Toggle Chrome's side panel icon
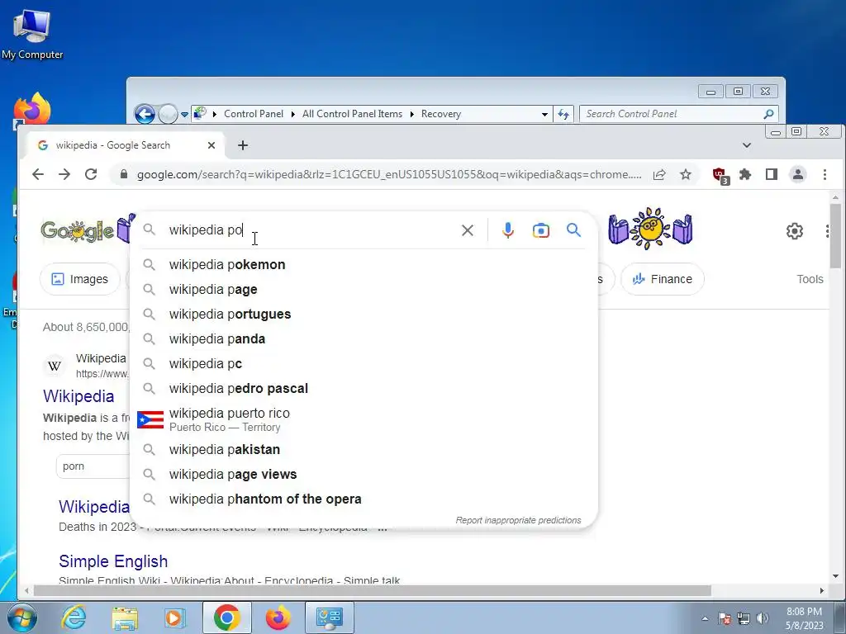Viewport: 846px width, 634px height. coord(772,174)
